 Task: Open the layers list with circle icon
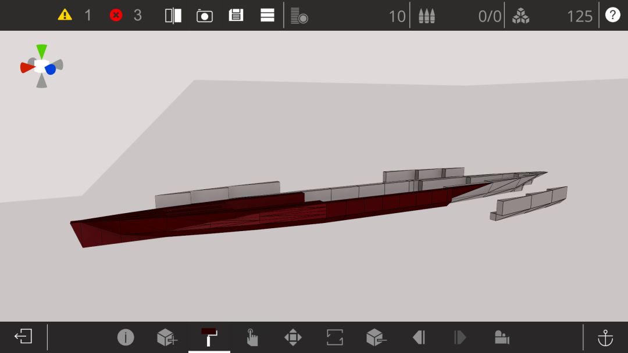click(299, 16)
